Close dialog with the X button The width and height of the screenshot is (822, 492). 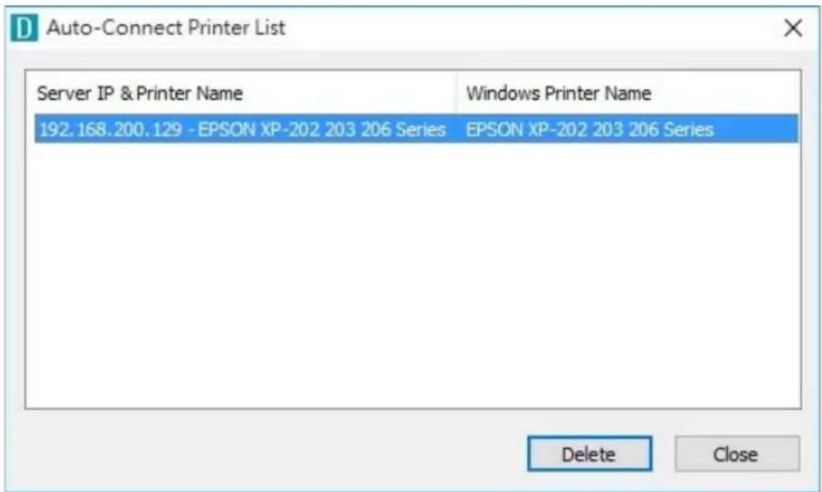click(x=793, y=28)
